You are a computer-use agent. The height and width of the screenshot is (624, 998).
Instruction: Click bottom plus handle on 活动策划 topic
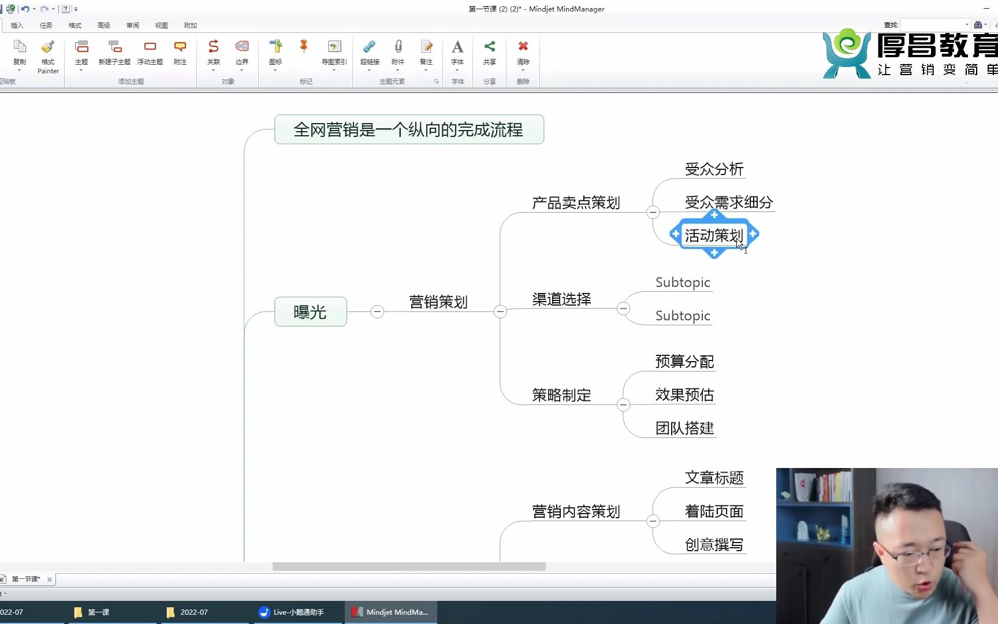click(714, 253)
